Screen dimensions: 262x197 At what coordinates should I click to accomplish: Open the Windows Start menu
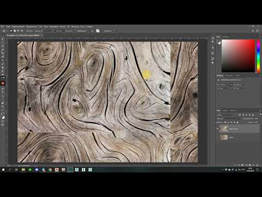(3, 170)
